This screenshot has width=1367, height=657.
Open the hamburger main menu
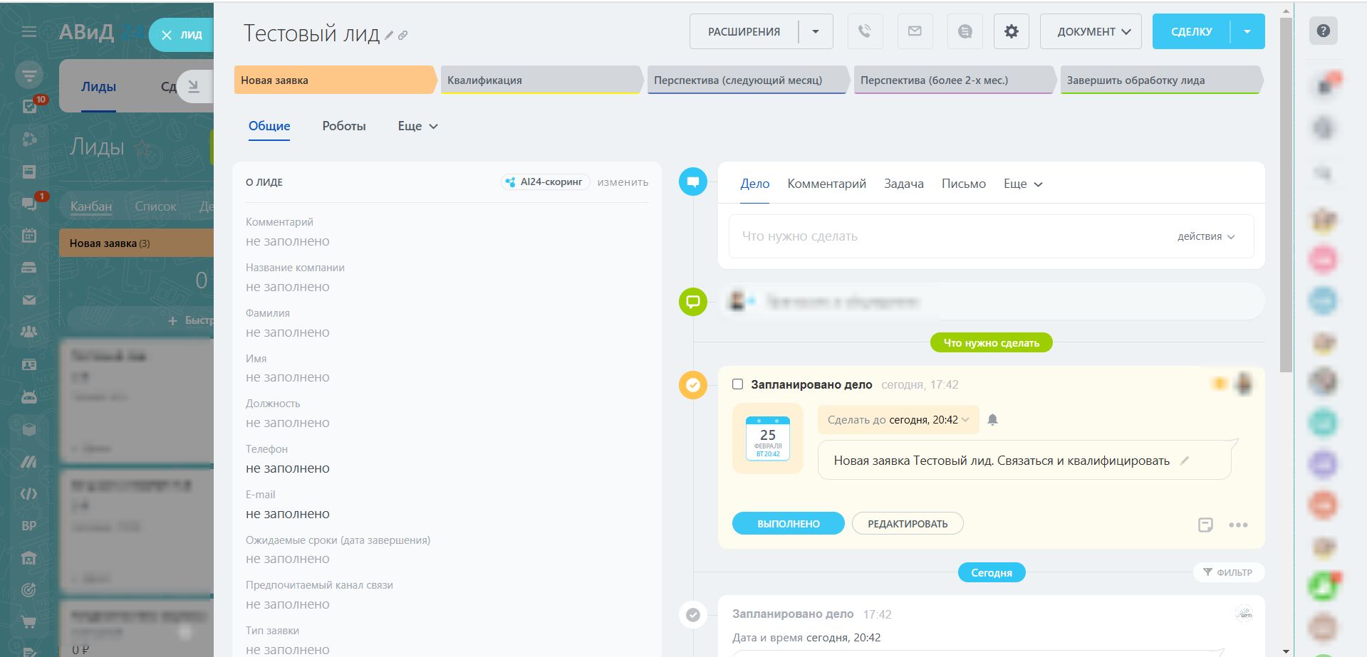pyautogui.click(x=28, y=32)
